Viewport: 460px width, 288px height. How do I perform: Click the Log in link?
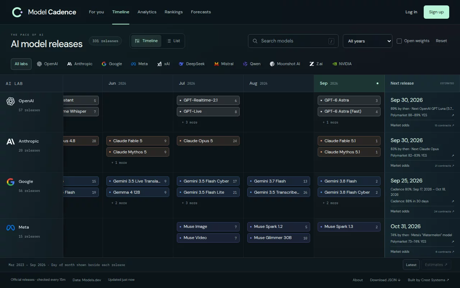coord(411,12)
